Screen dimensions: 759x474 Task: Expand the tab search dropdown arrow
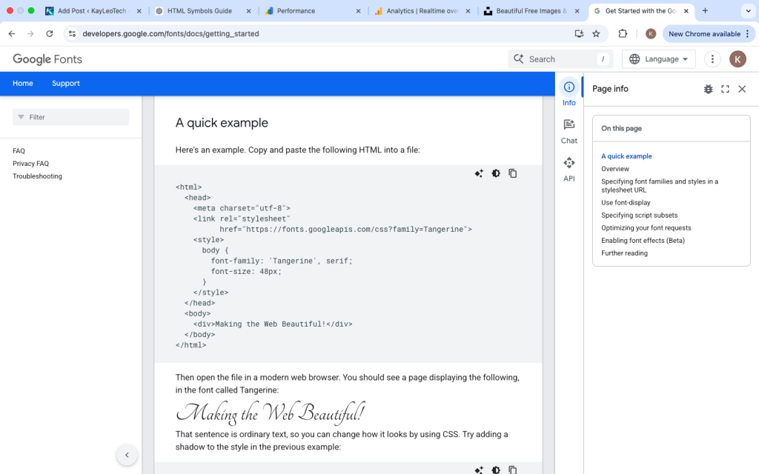point(748,10)
